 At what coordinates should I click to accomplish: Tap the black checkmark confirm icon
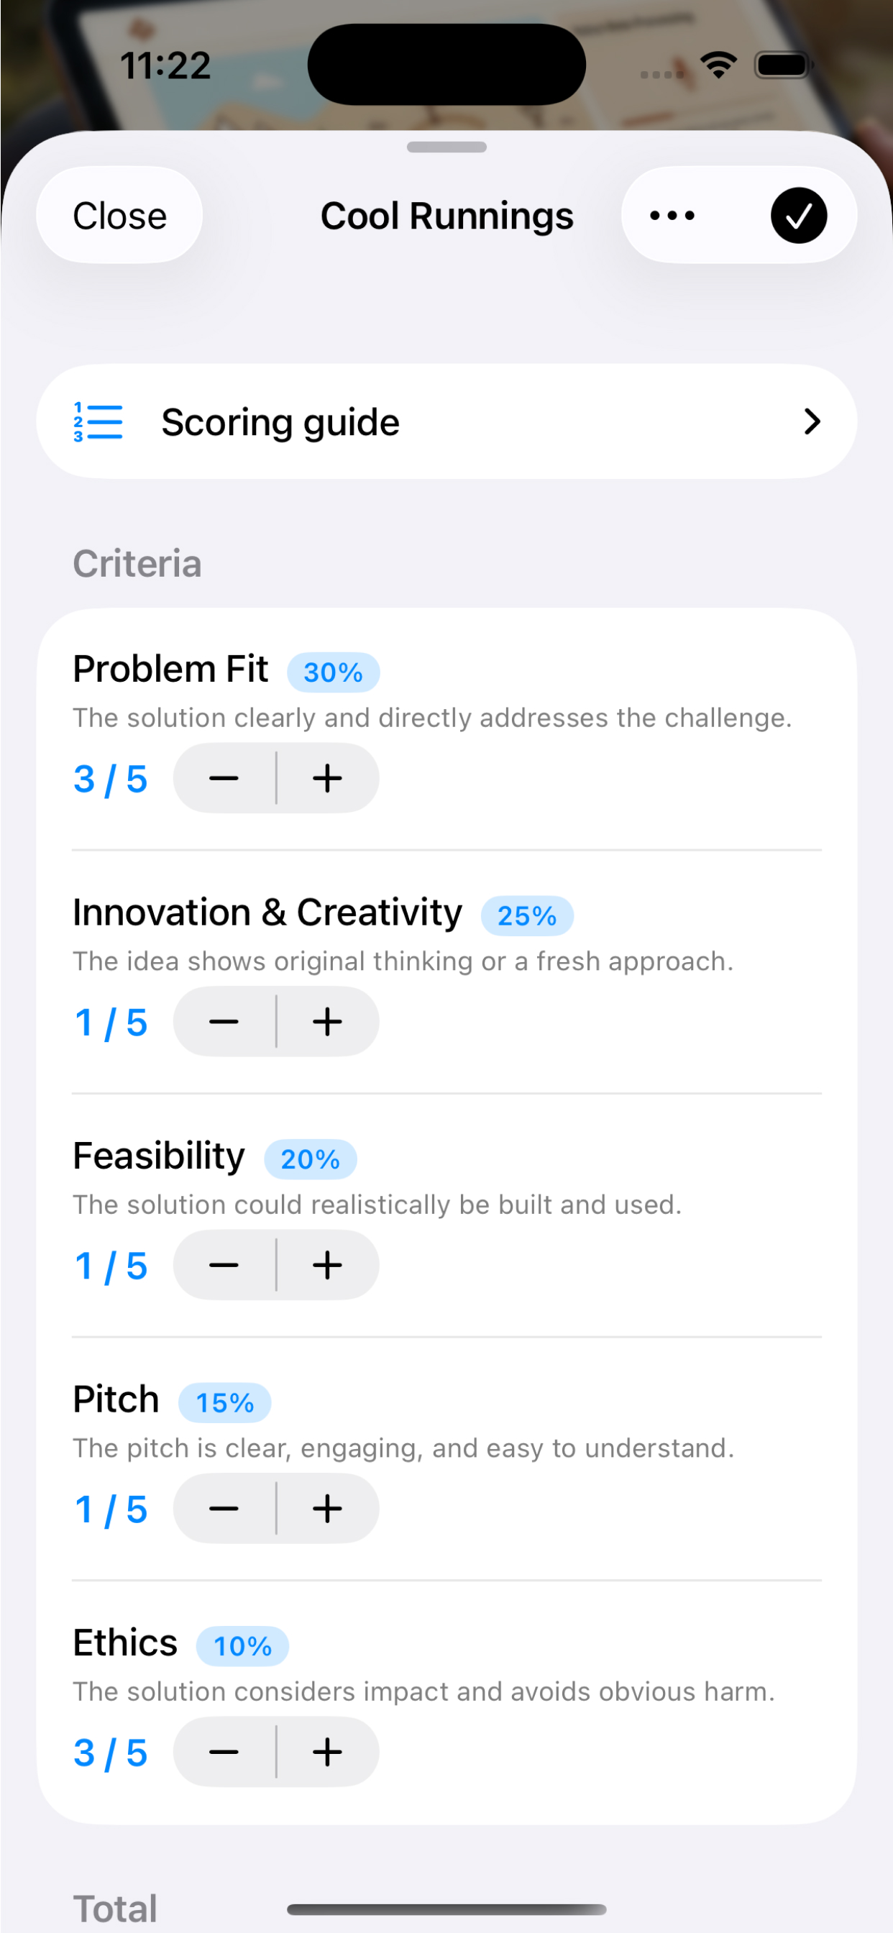[798, 215]
